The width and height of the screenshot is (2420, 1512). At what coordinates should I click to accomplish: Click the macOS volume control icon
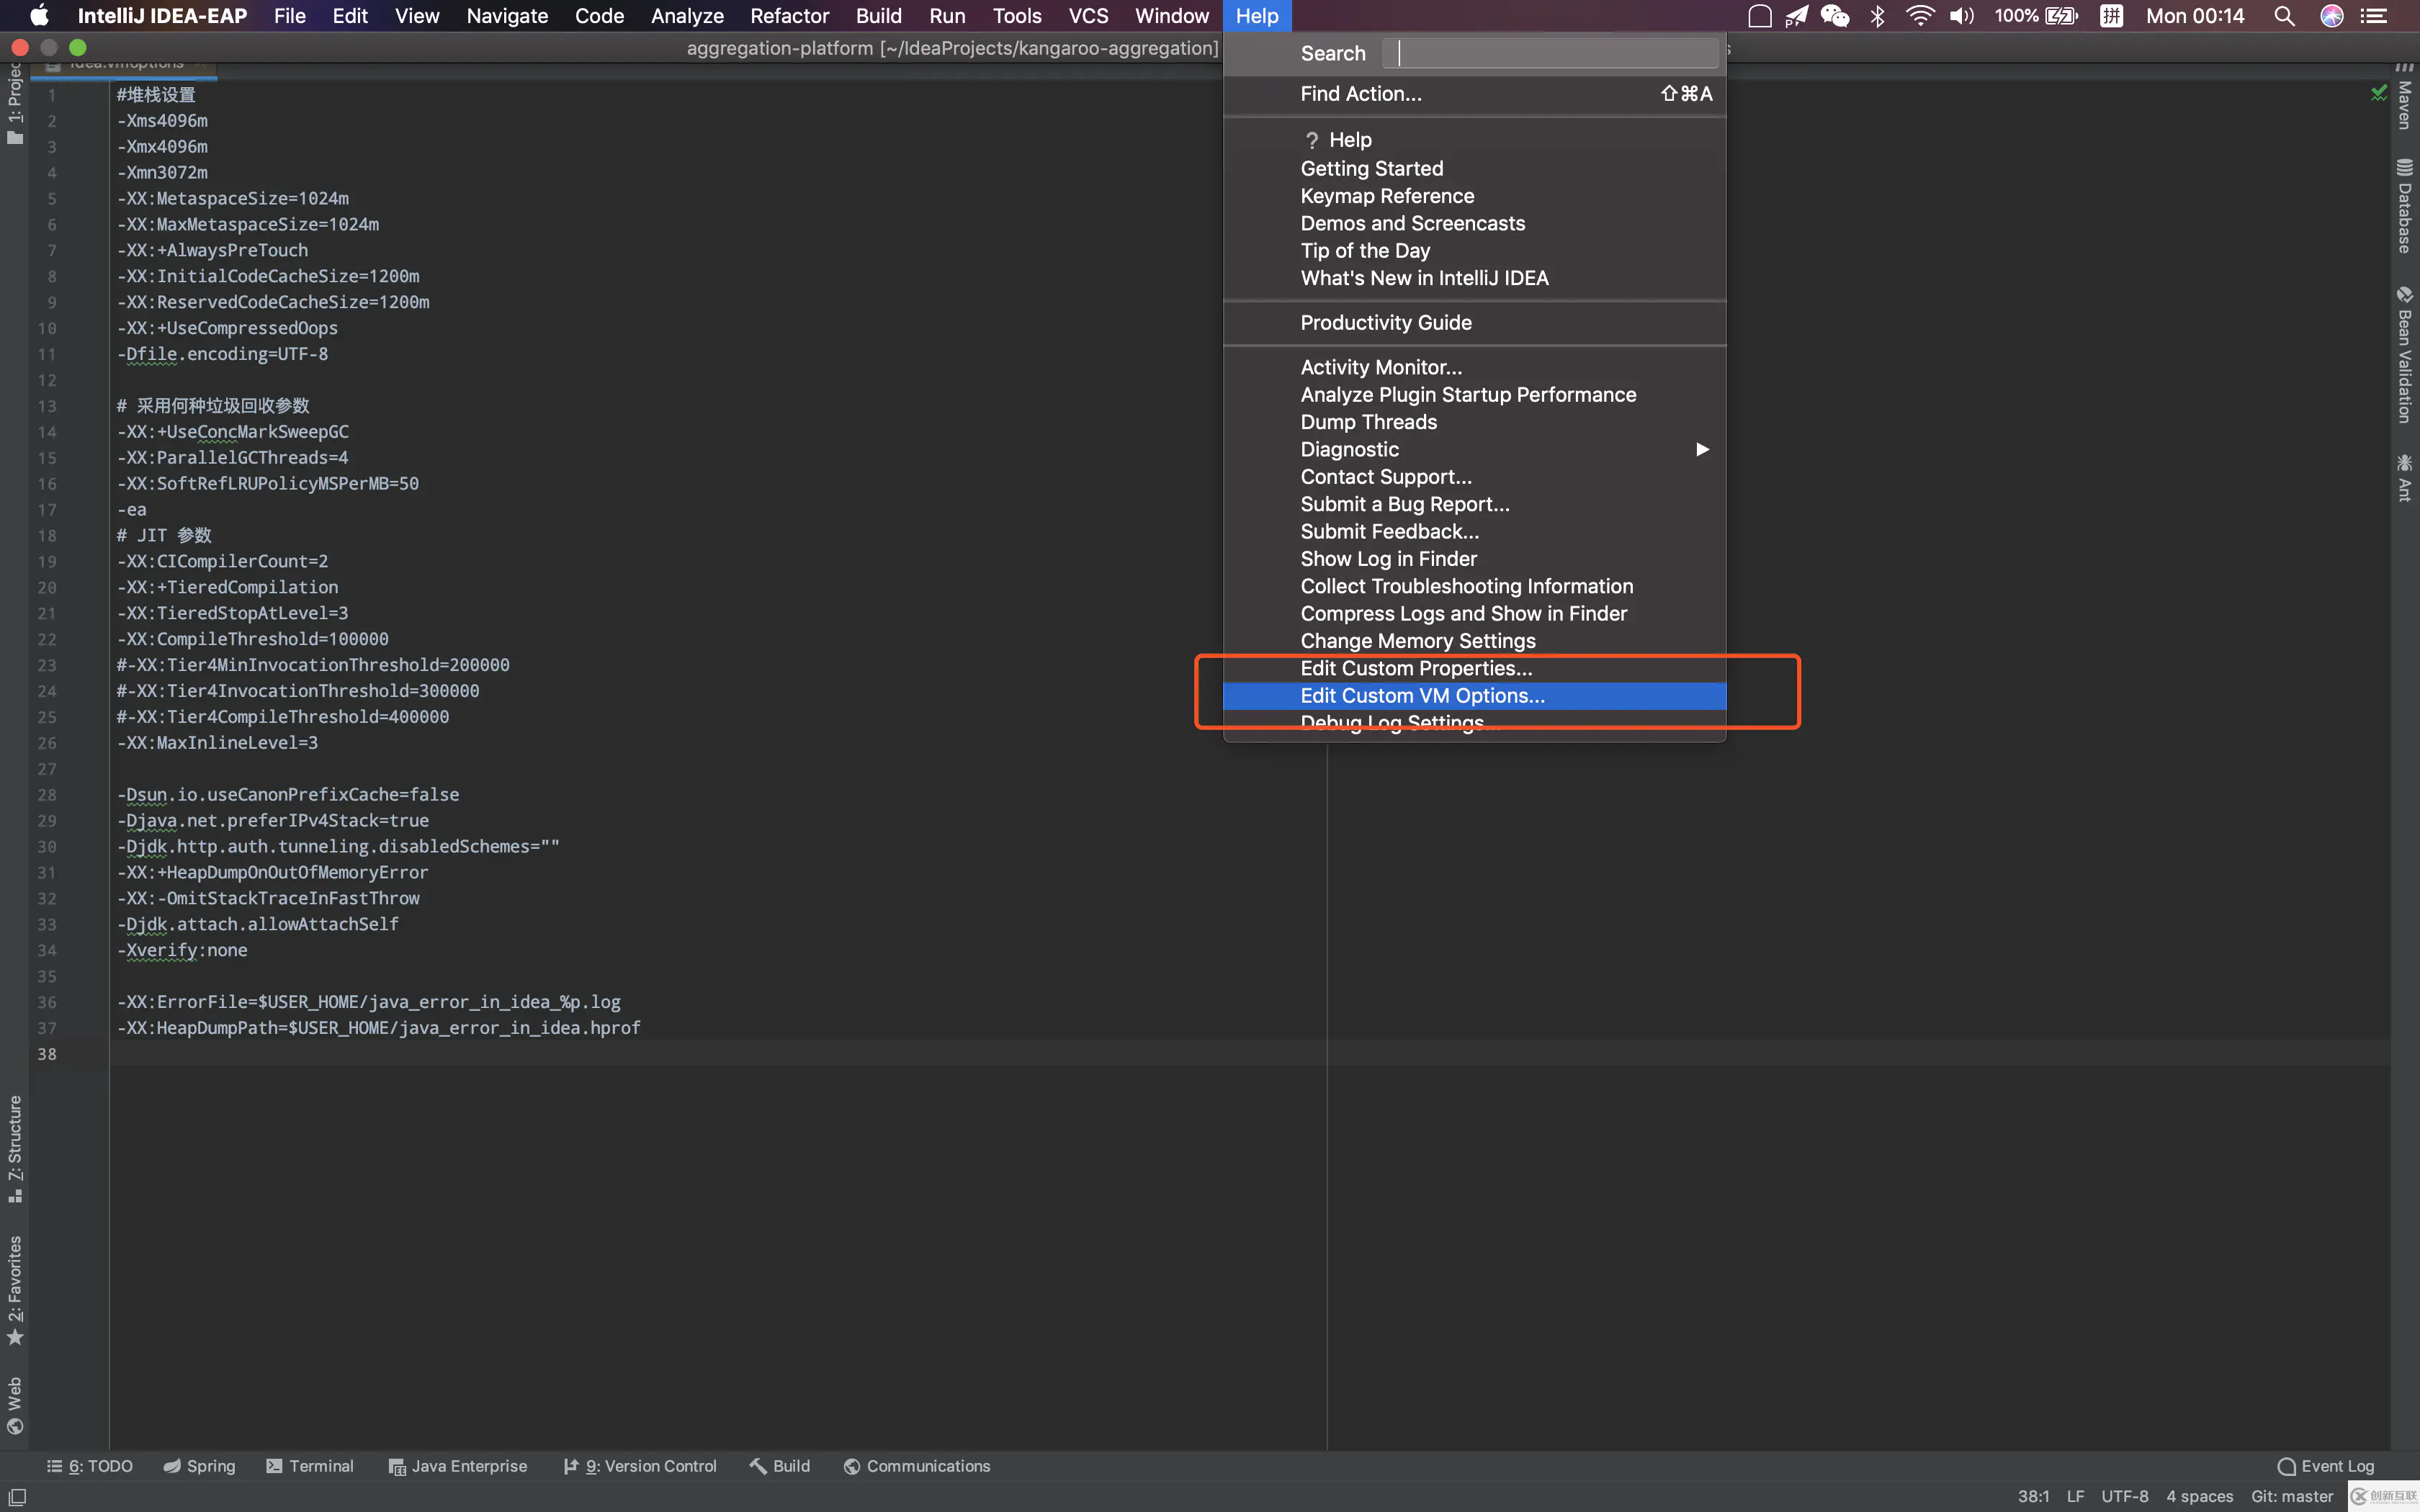1962,16
